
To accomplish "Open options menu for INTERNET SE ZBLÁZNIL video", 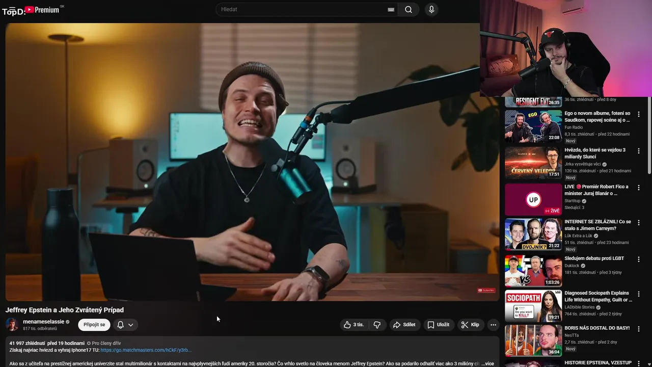I will [638, 223].
